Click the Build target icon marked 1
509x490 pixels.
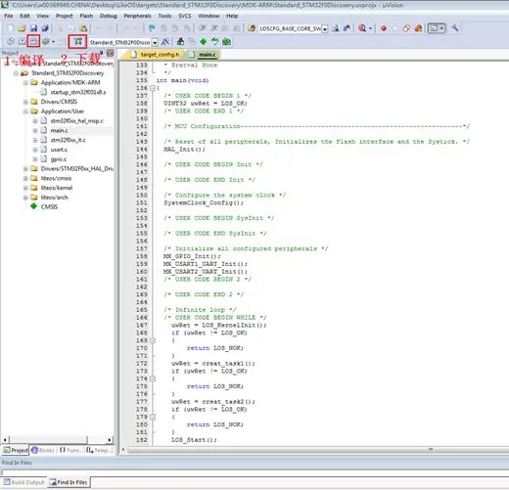point(33,41)
